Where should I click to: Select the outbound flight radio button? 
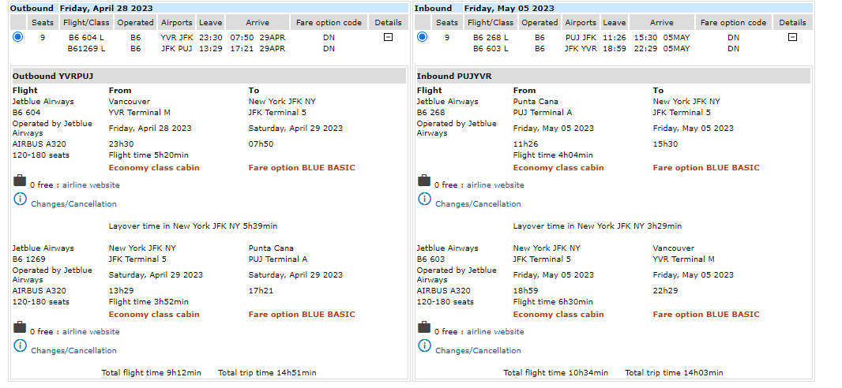pyautogui.click(x=18, y=37)
